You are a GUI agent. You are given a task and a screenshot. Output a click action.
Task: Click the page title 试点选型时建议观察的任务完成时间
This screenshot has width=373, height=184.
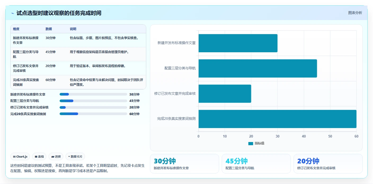pyautogui.click(x=59, y=13)
